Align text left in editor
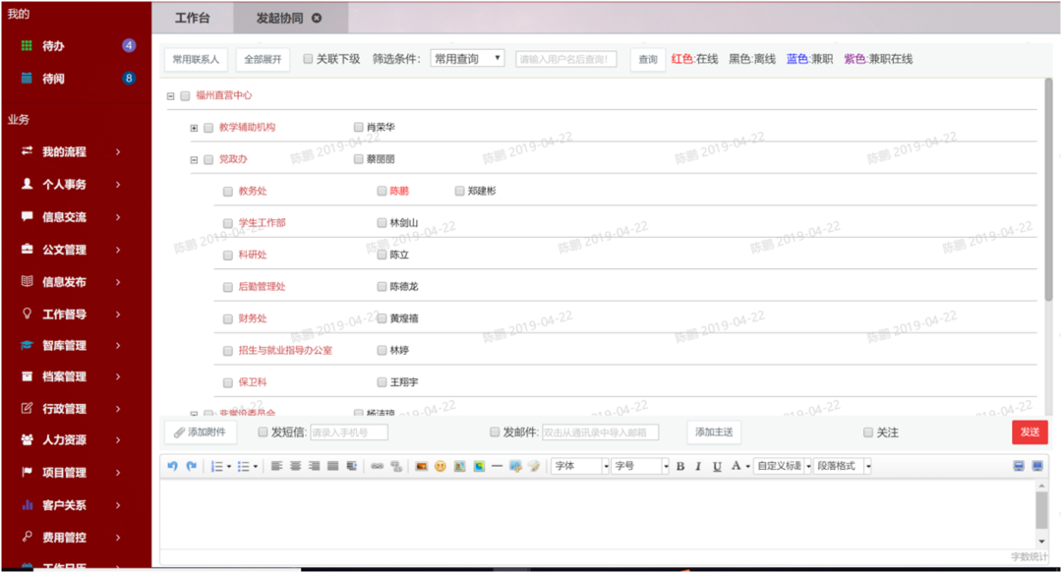The image size is (1062, 573). coord(276,466)
